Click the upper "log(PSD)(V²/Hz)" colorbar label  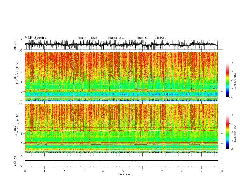tap(235, 82)
